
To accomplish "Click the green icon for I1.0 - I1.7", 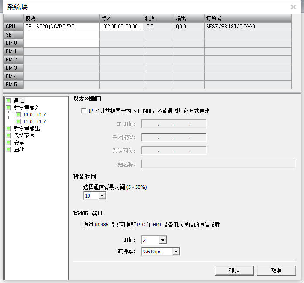I will tap(18, 122).
